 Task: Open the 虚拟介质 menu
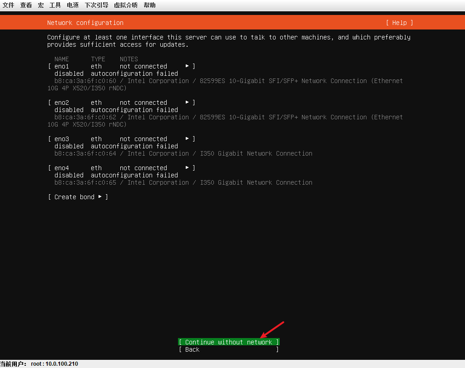point(126,5)
